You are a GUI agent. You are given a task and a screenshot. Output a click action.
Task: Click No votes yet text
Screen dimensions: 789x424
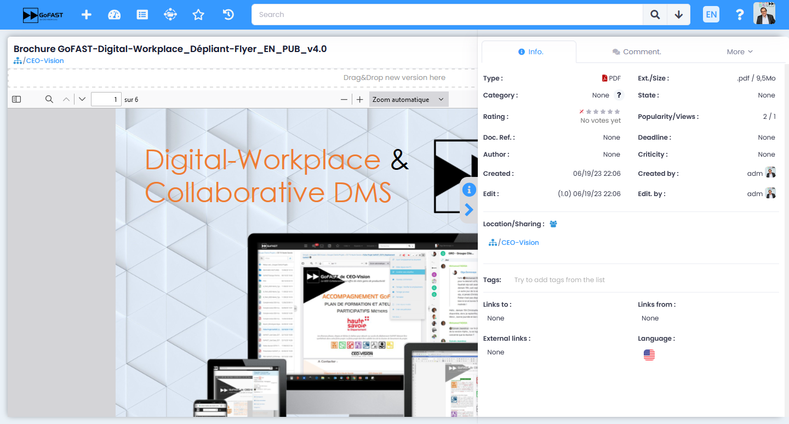point(601,121)
